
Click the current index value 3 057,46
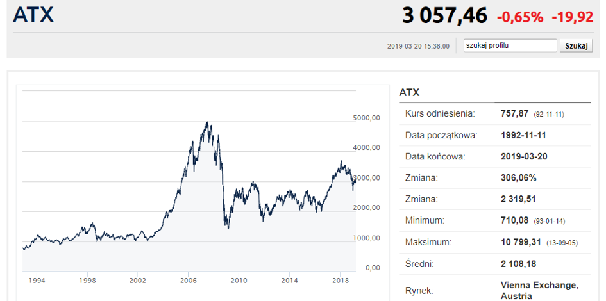point(444,16)
